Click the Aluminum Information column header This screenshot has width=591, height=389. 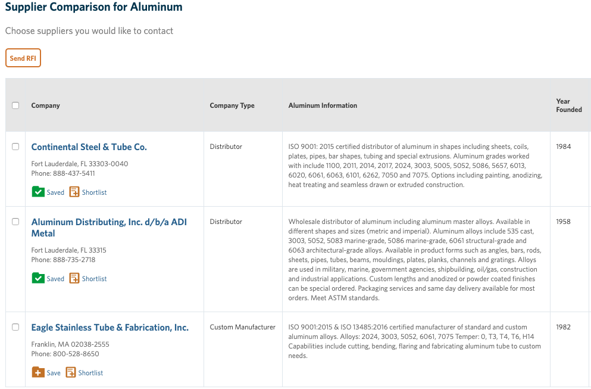tap(323, 105)
